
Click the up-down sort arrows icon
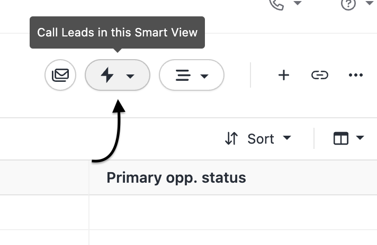[x=231, y=138]
